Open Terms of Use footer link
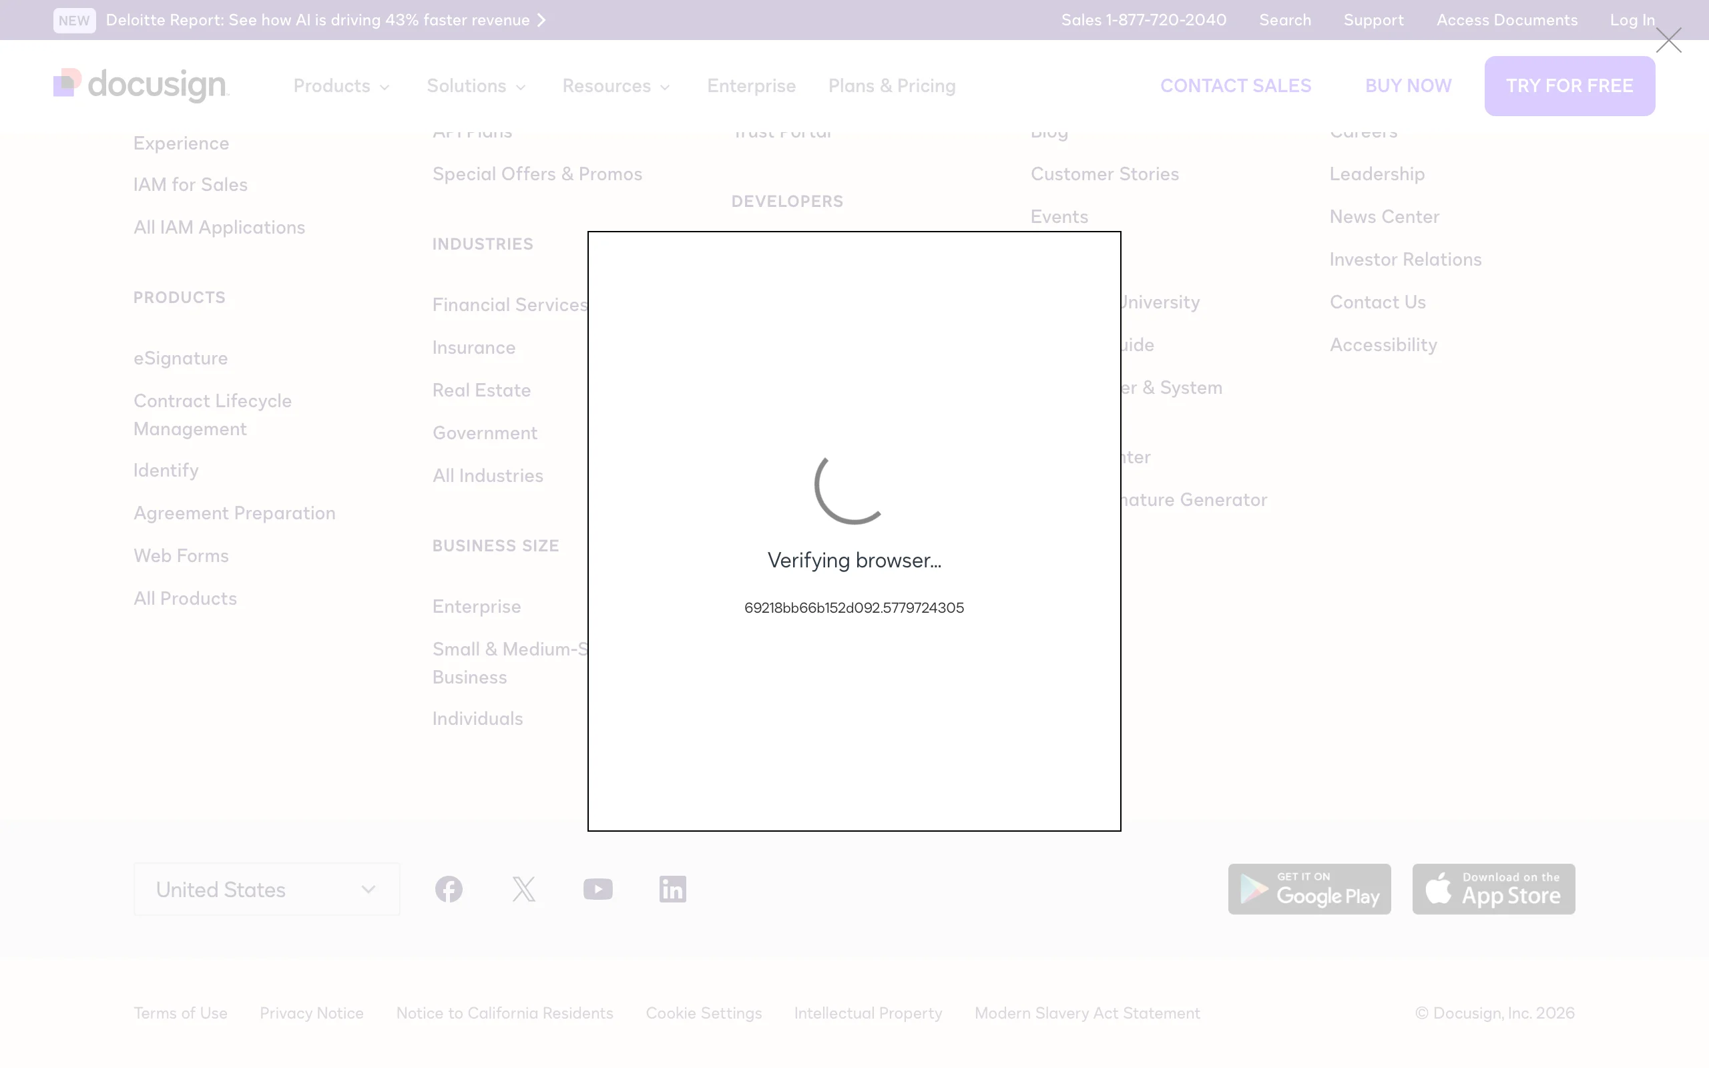 point(180,1013)
